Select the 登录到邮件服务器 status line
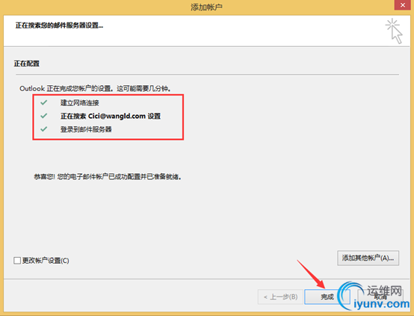 [x=86, y=129]
